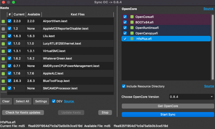Click the green status indicator for the Lilu.kext row
215x129 pixels.
click(3, 36)
